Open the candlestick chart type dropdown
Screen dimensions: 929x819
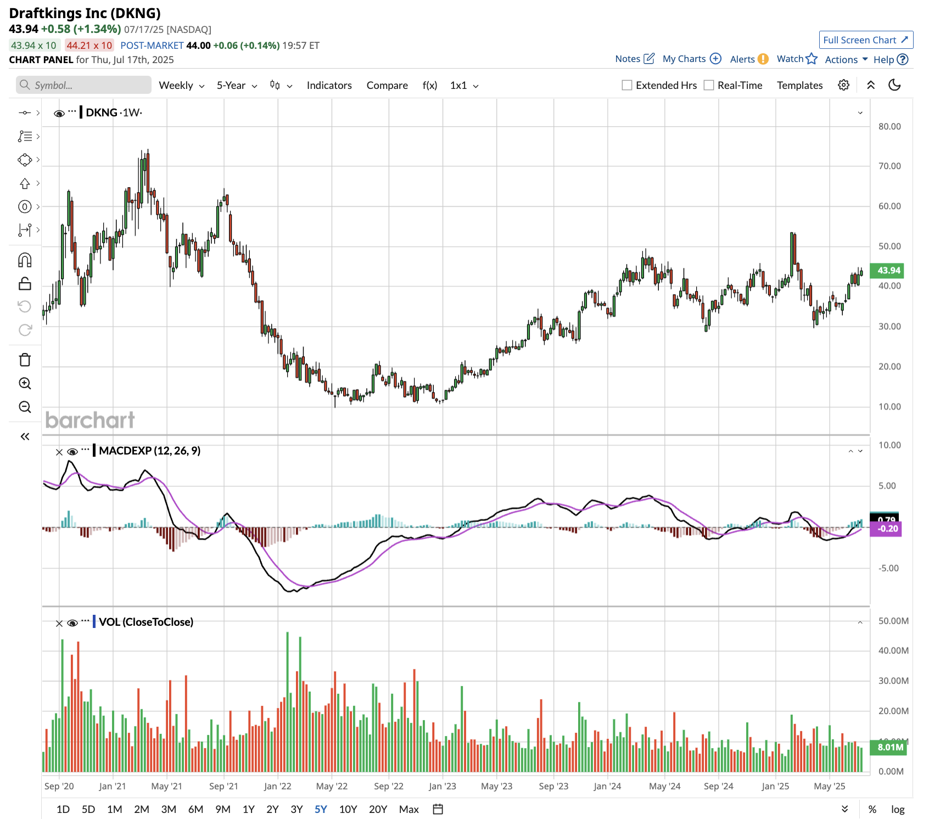pyautogui.click(x=281, y=85)
